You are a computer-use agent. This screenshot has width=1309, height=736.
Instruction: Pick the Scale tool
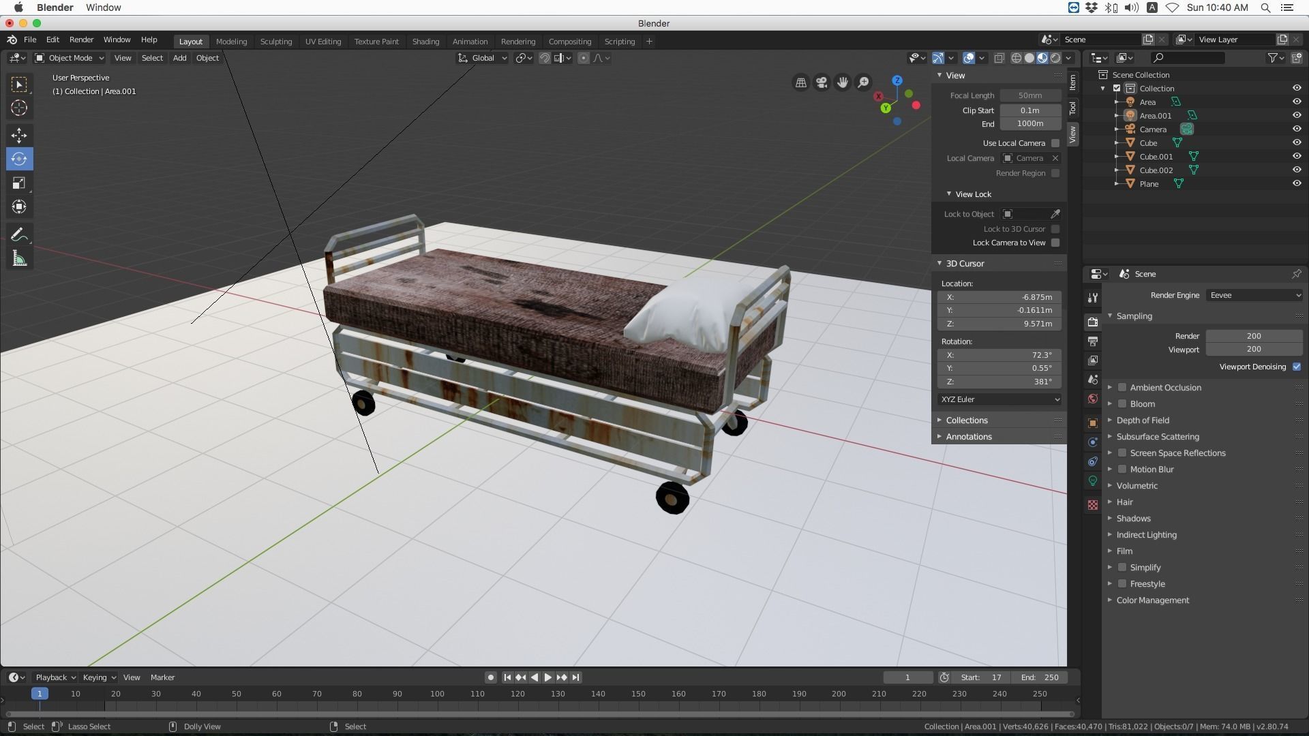pos(19,183)
